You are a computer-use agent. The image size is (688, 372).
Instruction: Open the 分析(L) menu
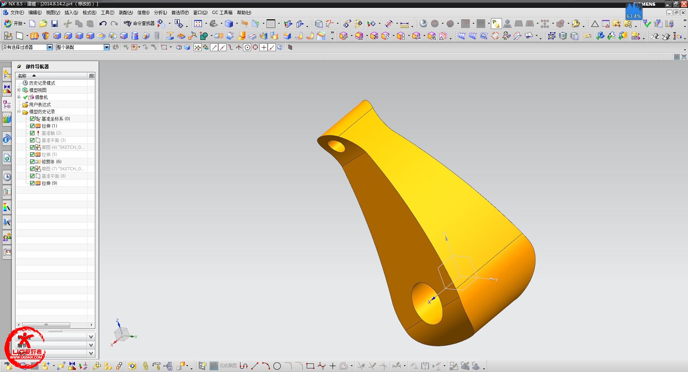(161, 13)
